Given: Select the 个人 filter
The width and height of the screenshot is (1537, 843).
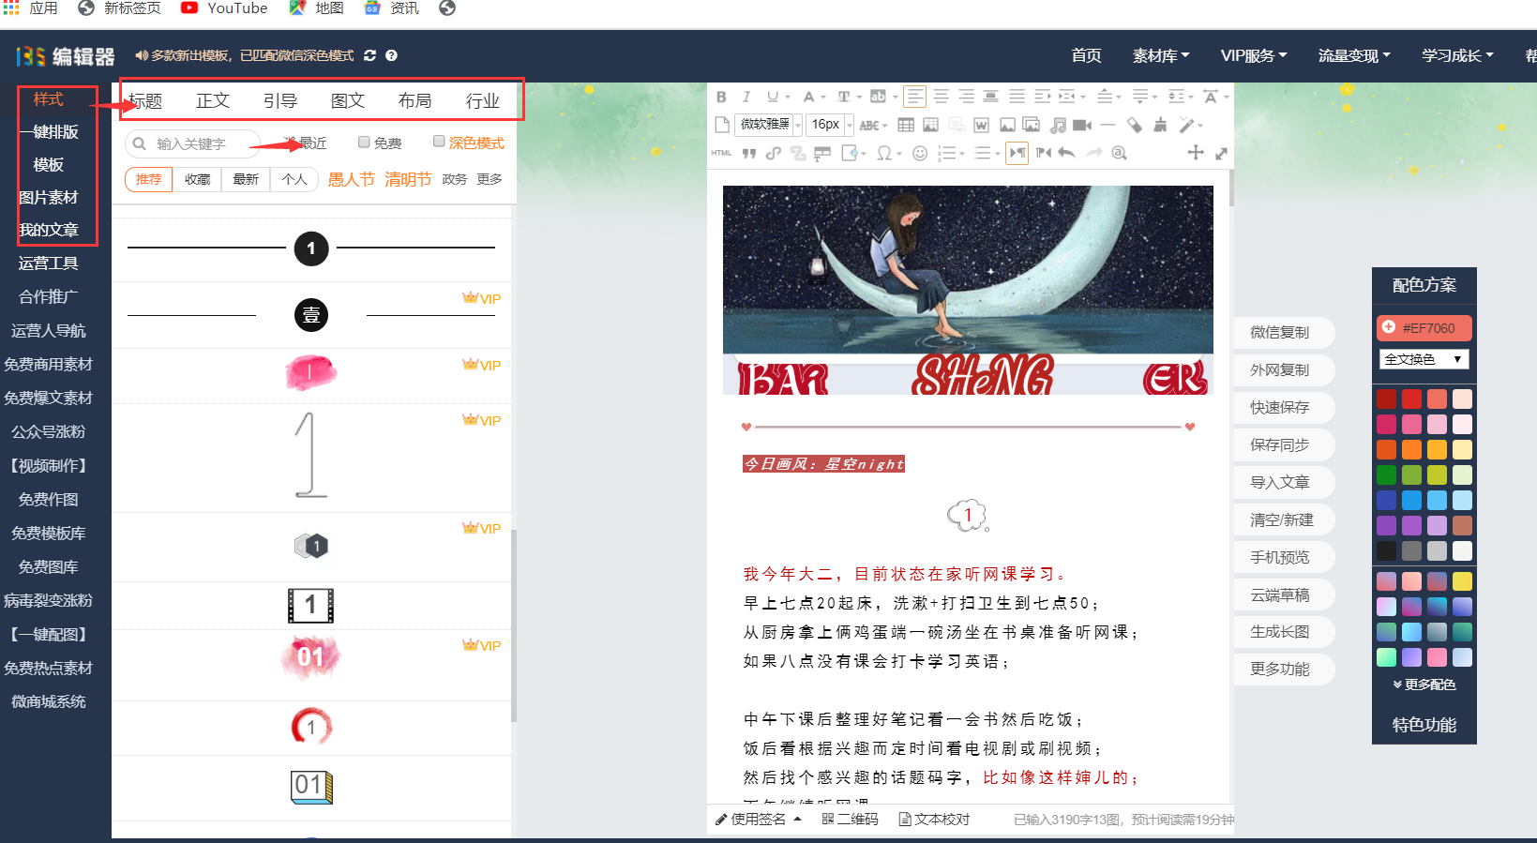Looking at the screenshot, I should (294, 179).
